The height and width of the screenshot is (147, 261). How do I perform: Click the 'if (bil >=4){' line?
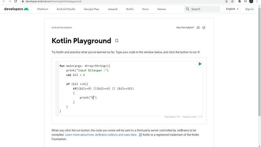(77, 84)
